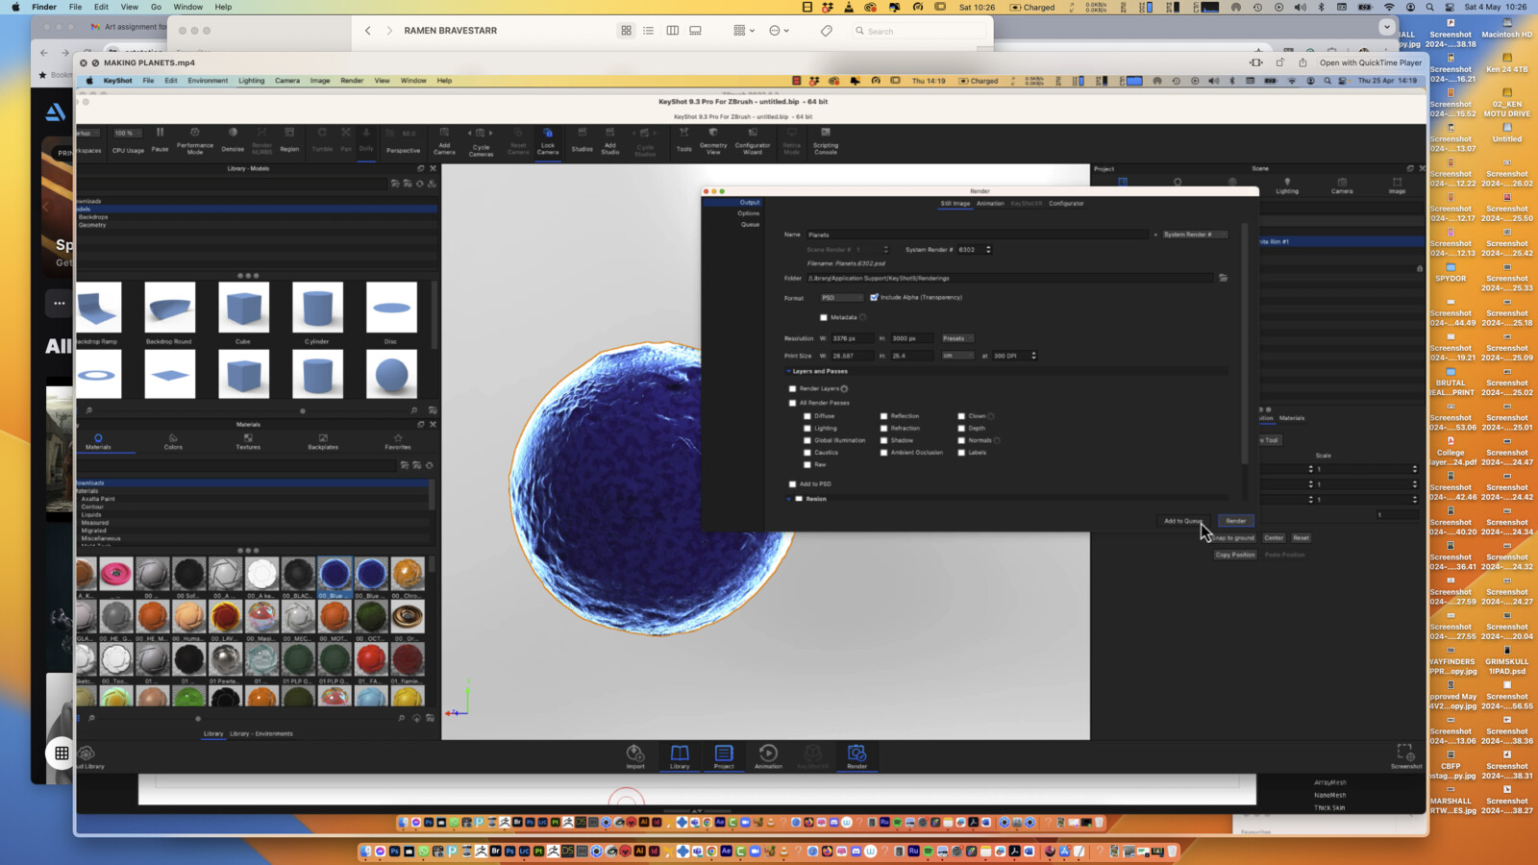Uncheck Include Alpha (Transparency)
The height and width of the screenshot is (865, 1538).
tap(874, 298)
